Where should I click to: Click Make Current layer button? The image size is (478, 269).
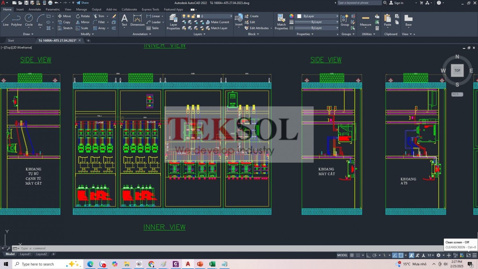click(217, 22)
